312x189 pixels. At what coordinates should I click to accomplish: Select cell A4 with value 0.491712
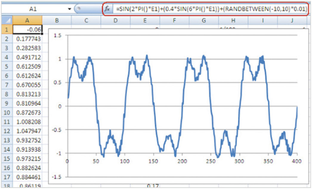point(27,57)
